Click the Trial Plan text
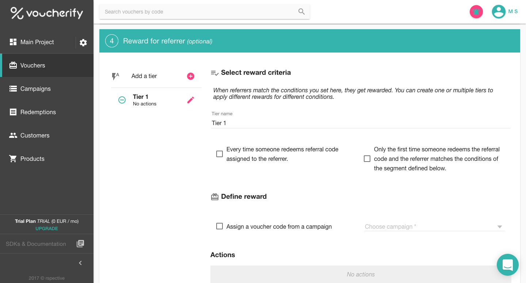Screen dimensions: 526x283 coord(47,221)
